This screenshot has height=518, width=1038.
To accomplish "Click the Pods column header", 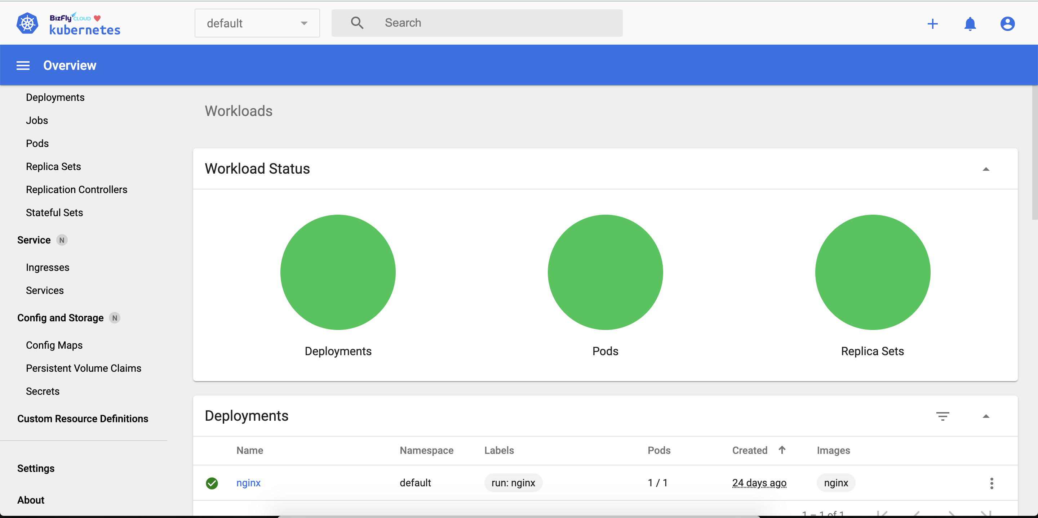I will (x=659, y=450).
